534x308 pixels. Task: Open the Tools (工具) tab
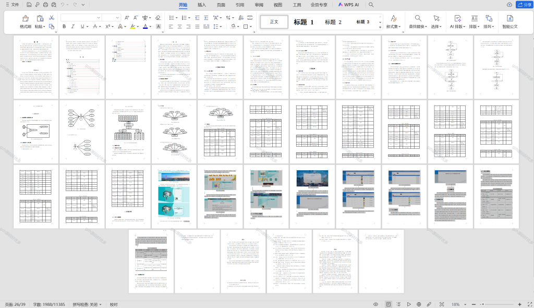tap(297, 5)
